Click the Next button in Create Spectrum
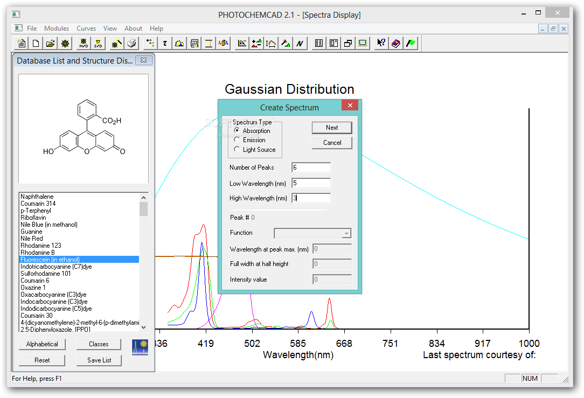The width and height of the screenshot is (584, 398). tap(332, 128)
